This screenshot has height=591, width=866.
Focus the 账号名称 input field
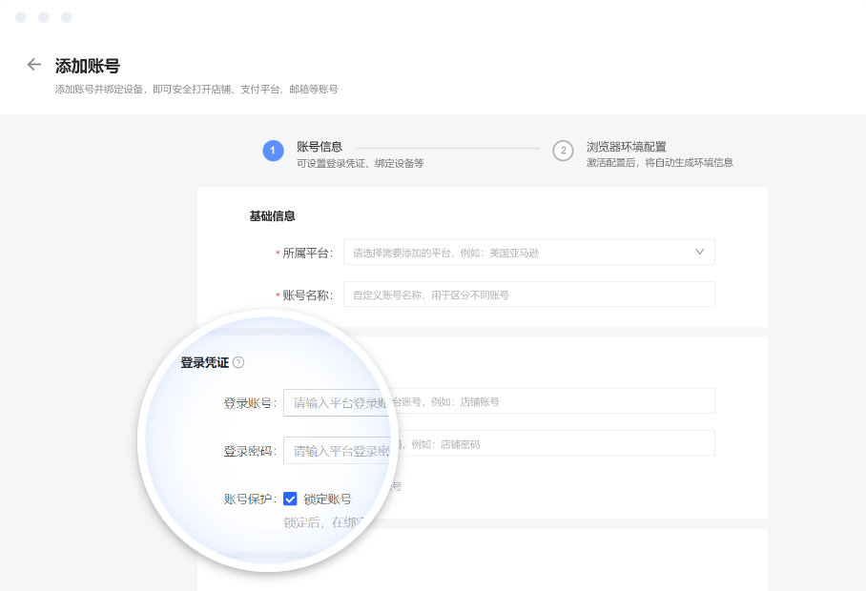[528, 295]
